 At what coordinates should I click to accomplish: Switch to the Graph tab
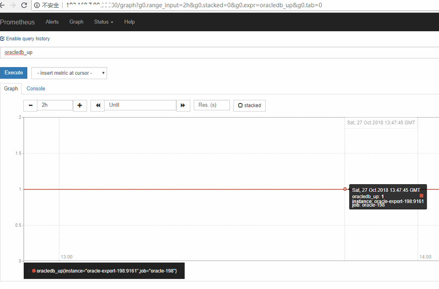coord(11,89)
